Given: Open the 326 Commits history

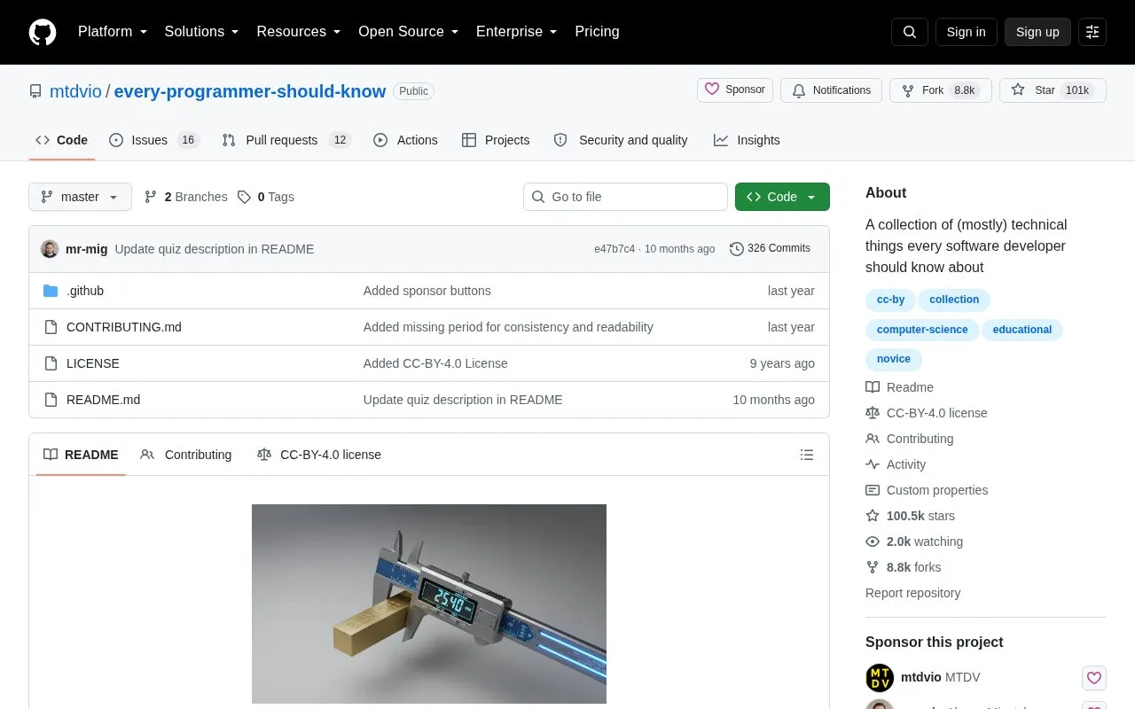Looking at the screenshot, I should tap(770, 249).
